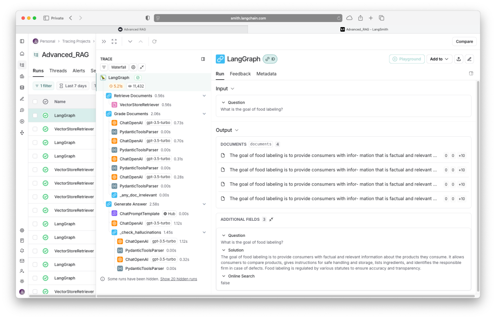Switch to the Threads tab
The image size is (496, 319).
pos(58,71)
